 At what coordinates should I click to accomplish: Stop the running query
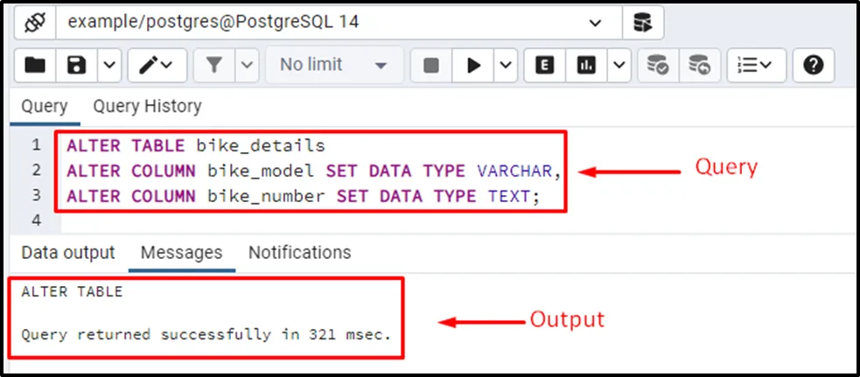point(430,65)
